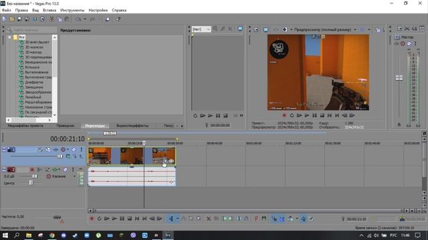Open the master bus FX icon
This screenshot has width=428, height=240.
pos(397,43)
